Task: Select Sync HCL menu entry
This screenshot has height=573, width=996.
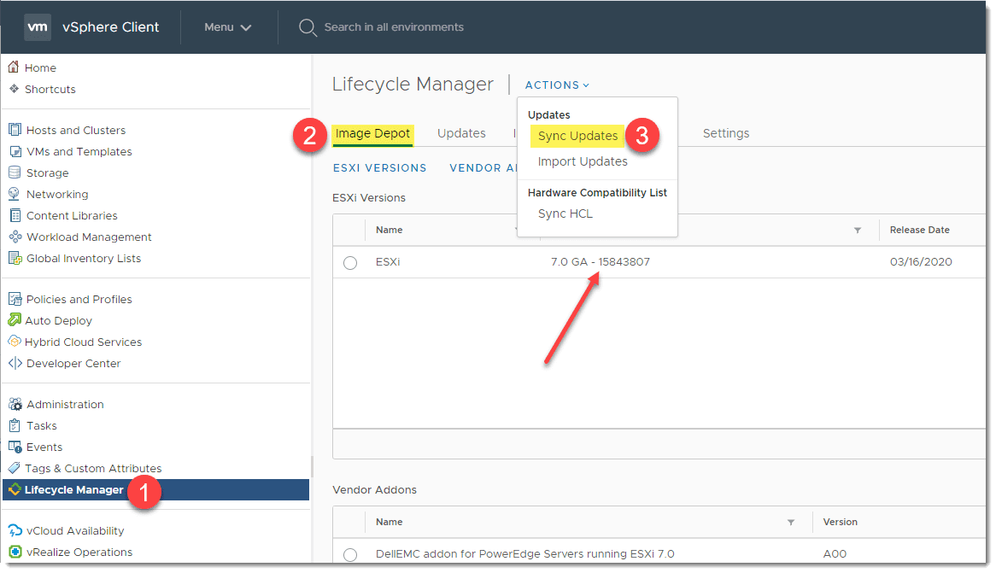Action: [565, 213]
